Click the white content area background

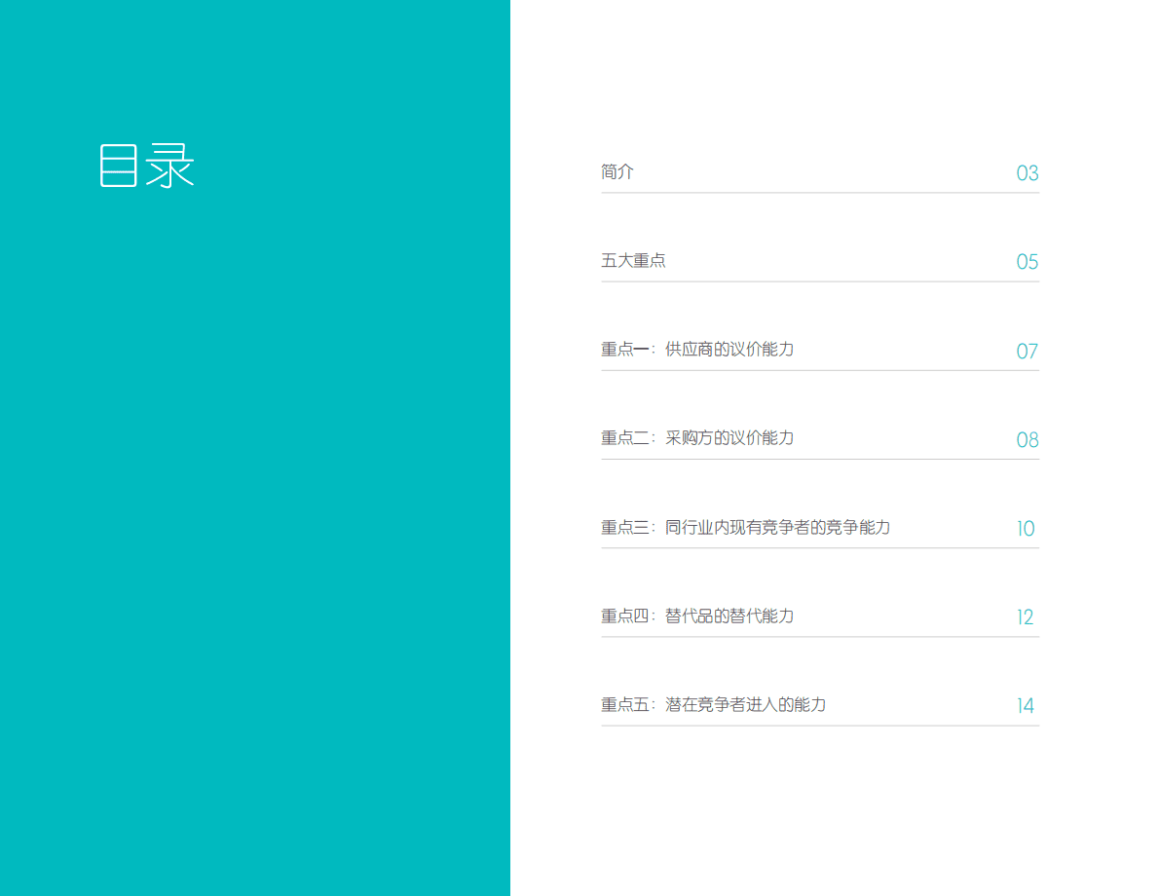[x=828, y=828]
